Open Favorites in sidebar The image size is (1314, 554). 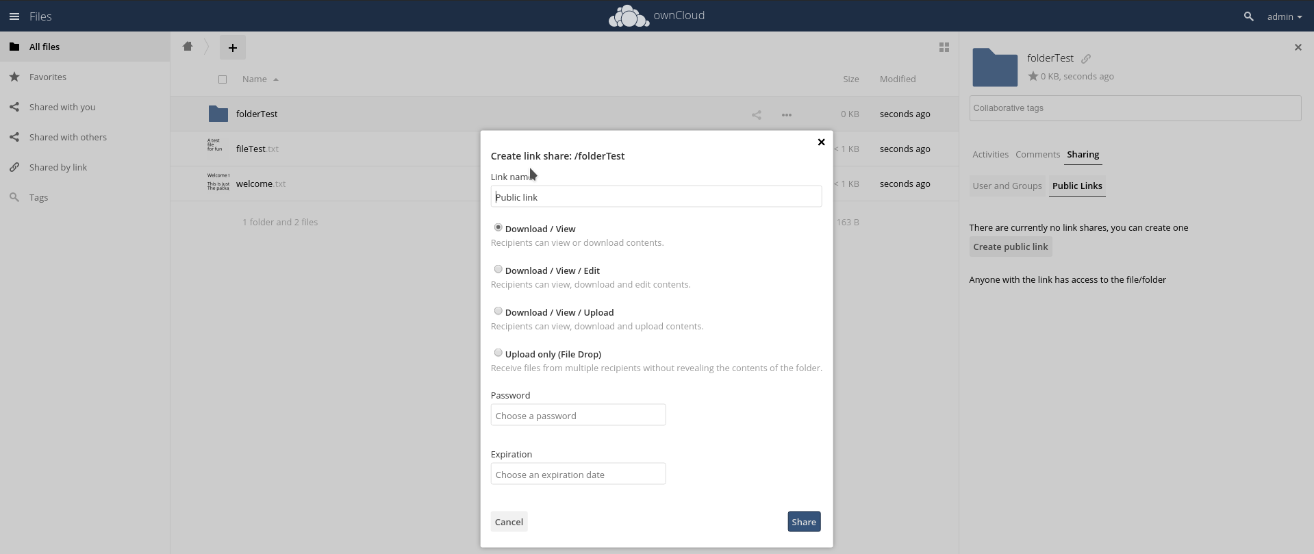point(85,77)
